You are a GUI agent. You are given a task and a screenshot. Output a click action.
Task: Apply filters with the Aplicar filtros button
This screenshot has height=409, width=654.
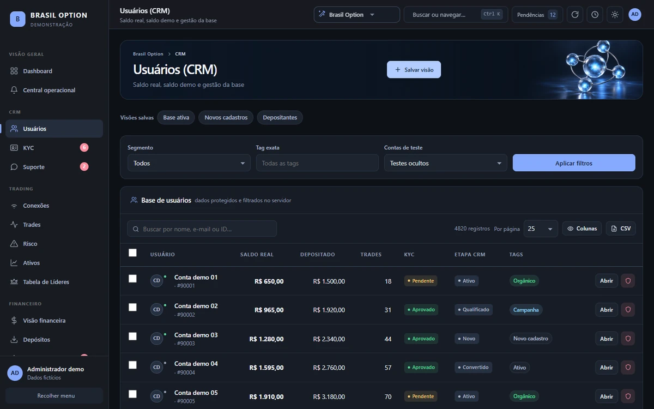tap(574, 163)
